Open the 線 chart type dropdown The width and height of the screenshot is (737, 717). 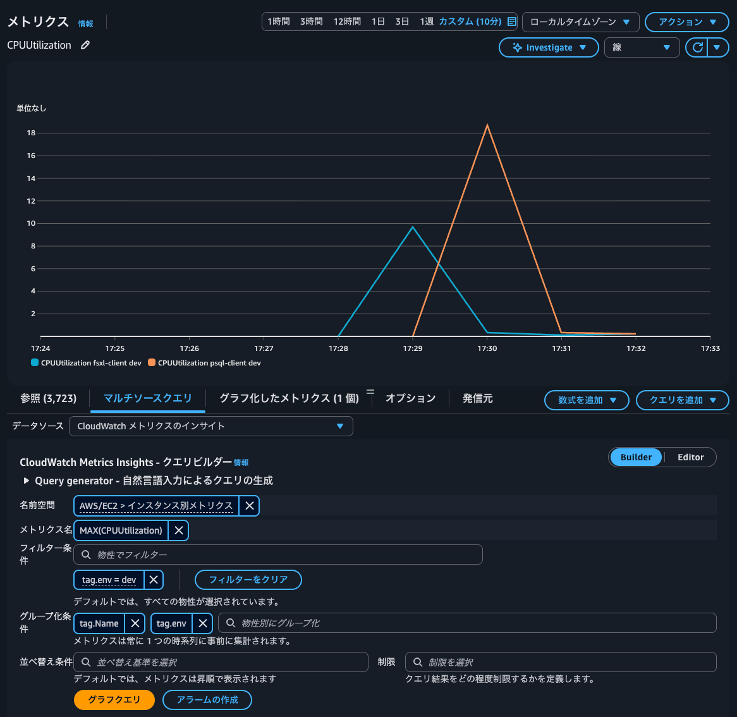[642, 47]
